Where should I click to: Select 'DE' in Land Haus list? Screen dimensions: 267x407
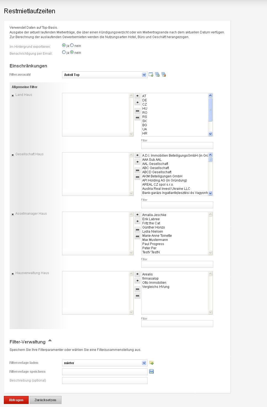[x=145, y=100]
